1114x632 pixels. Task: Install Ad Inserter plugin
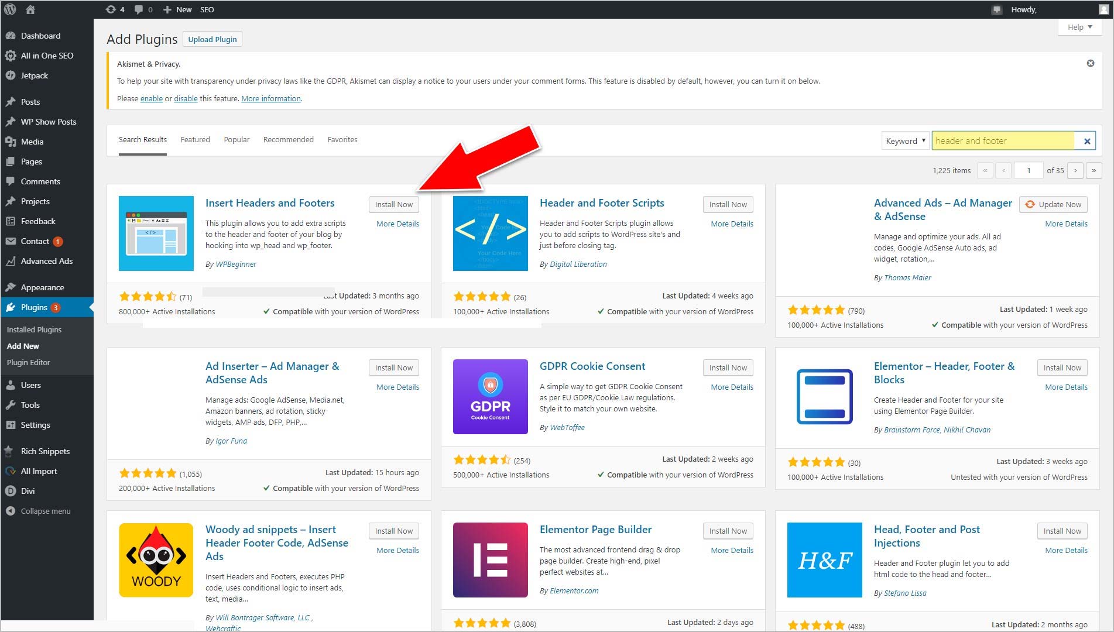point(394,367)
